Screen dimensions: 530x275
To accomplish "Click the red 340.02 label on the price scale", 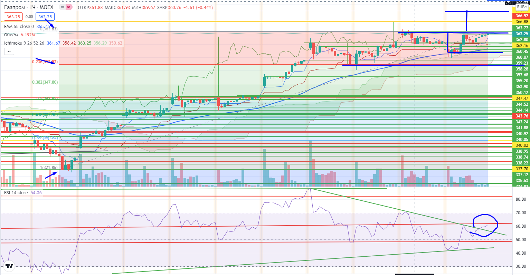I will click(x=522, y=145).
